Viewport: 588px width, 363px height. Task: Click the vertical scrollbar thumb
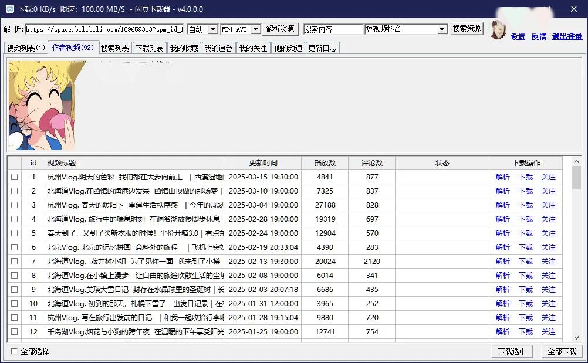click(x=576, y=178)
